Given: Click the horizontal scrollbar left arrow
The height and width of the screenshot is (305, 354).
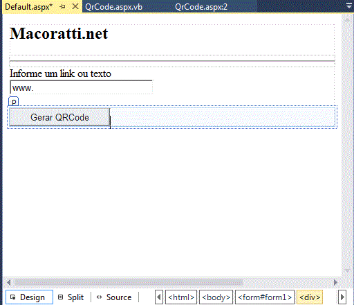Looking at the screenshot, I should (9, 282).
